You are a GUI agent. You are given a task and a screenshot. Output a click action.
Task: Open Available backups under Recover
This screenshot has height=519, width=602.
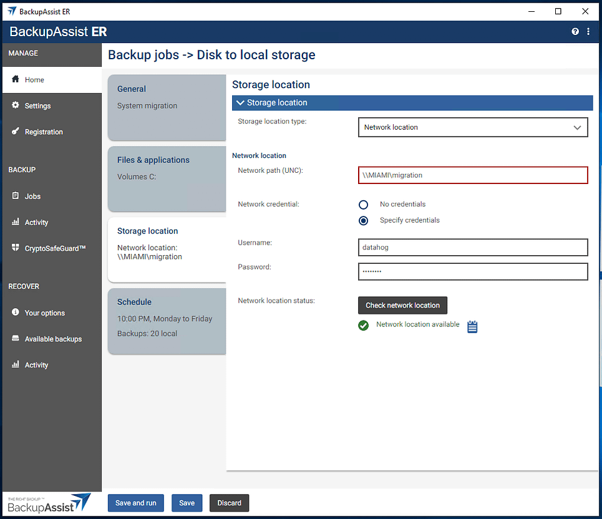click(52, 339)
